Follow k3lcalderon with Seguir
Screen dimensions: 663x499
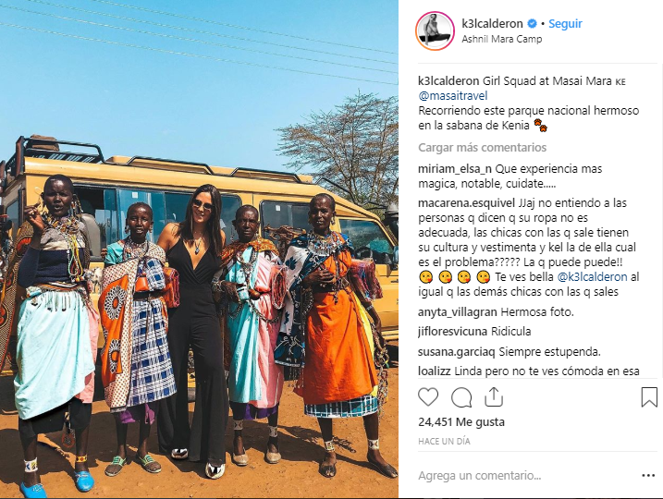click(565, 24)
